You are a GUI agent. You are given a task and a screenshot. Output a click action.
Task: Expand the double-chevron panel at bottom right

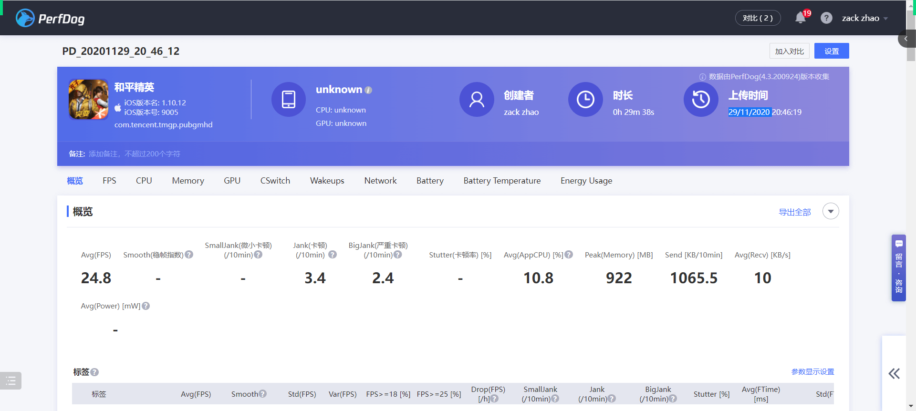coord(894,373)
